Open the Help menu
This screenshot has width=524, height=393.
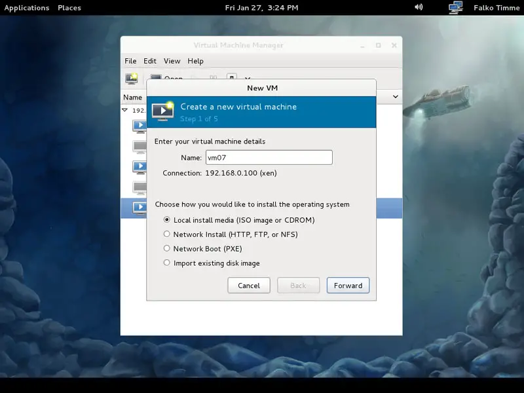tap(195, 61)
